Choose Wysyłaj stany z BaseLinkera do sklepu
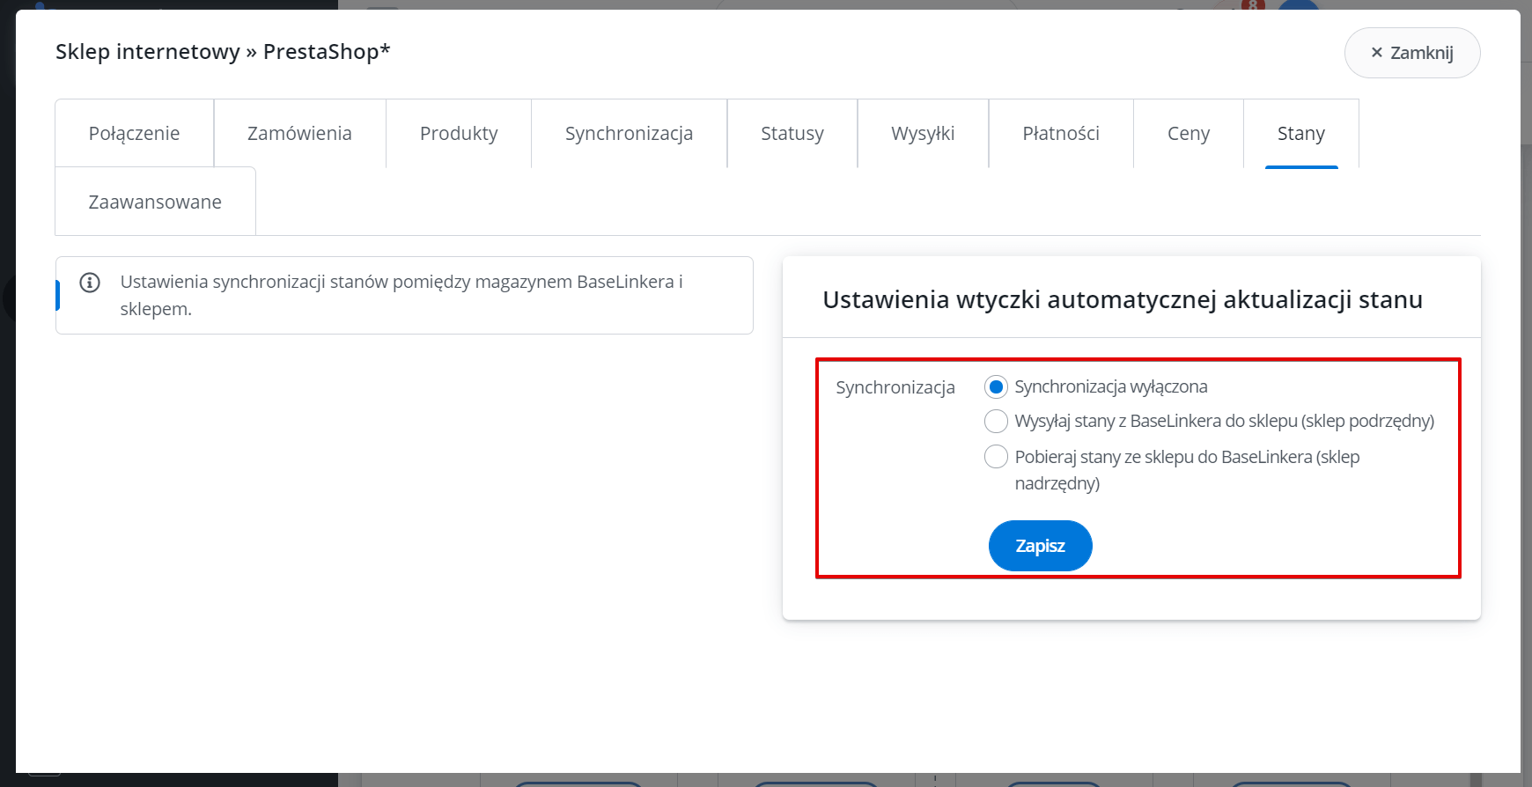This screenshot has height=787, width=1532. click(x=996, y=422)
